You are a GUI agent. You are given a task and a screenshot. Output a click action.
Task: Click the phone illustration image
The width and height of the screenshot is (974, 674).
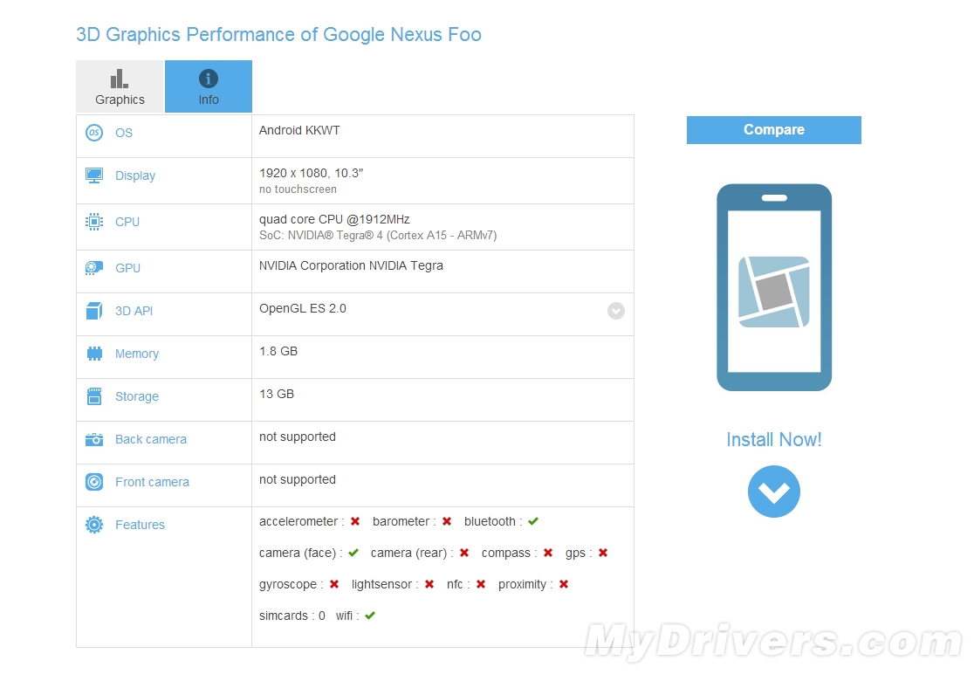[774, 287]
